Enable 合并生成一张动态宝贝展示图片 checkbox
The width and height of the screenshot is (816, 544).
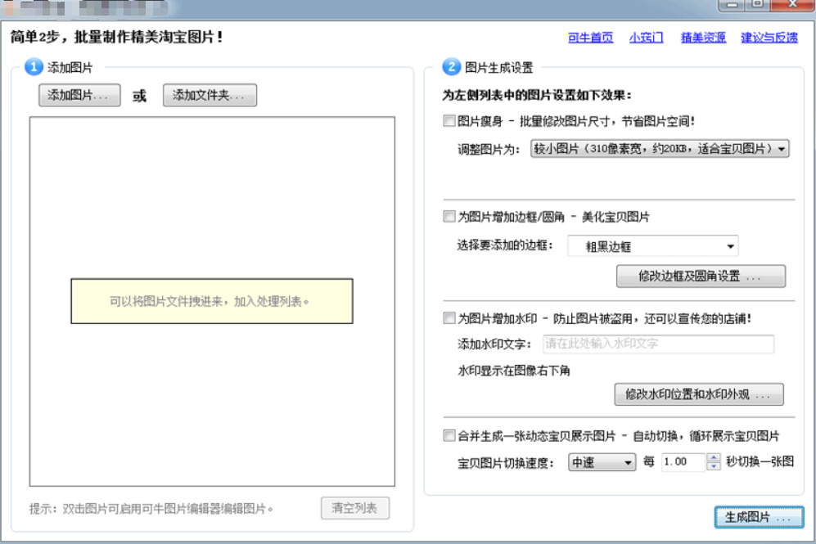(x=449, y=435)
